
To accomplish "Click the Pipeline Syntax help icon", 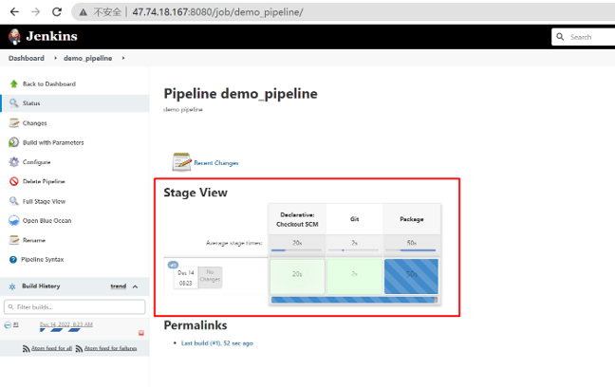I will point(13,259).
